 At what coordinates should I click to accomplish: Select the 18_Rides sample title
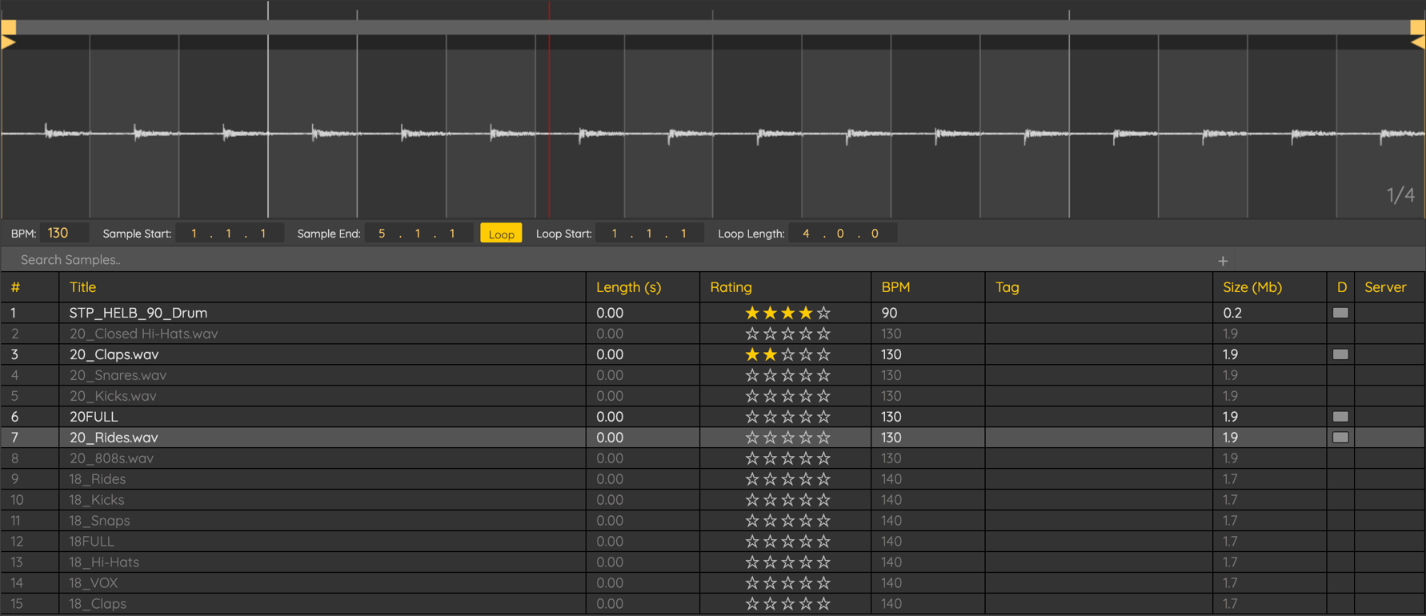click(97, 479)
